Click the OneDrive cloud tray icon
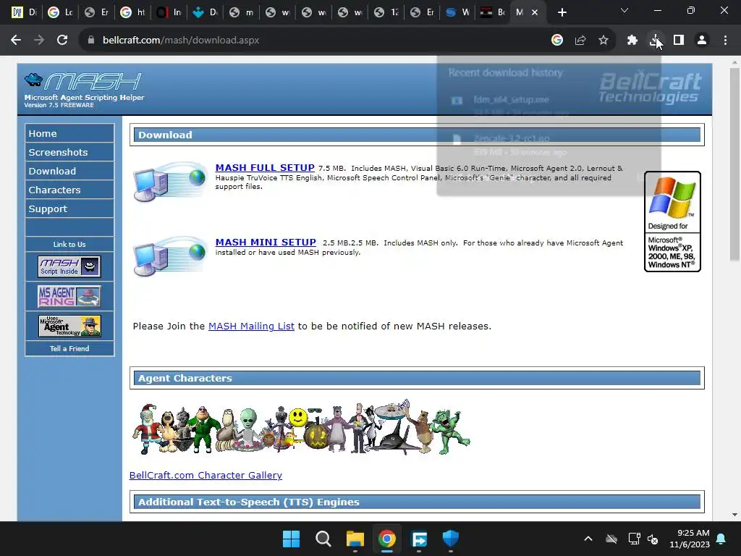The width and height of the screenshot is (741, 556). coord(611,539)
